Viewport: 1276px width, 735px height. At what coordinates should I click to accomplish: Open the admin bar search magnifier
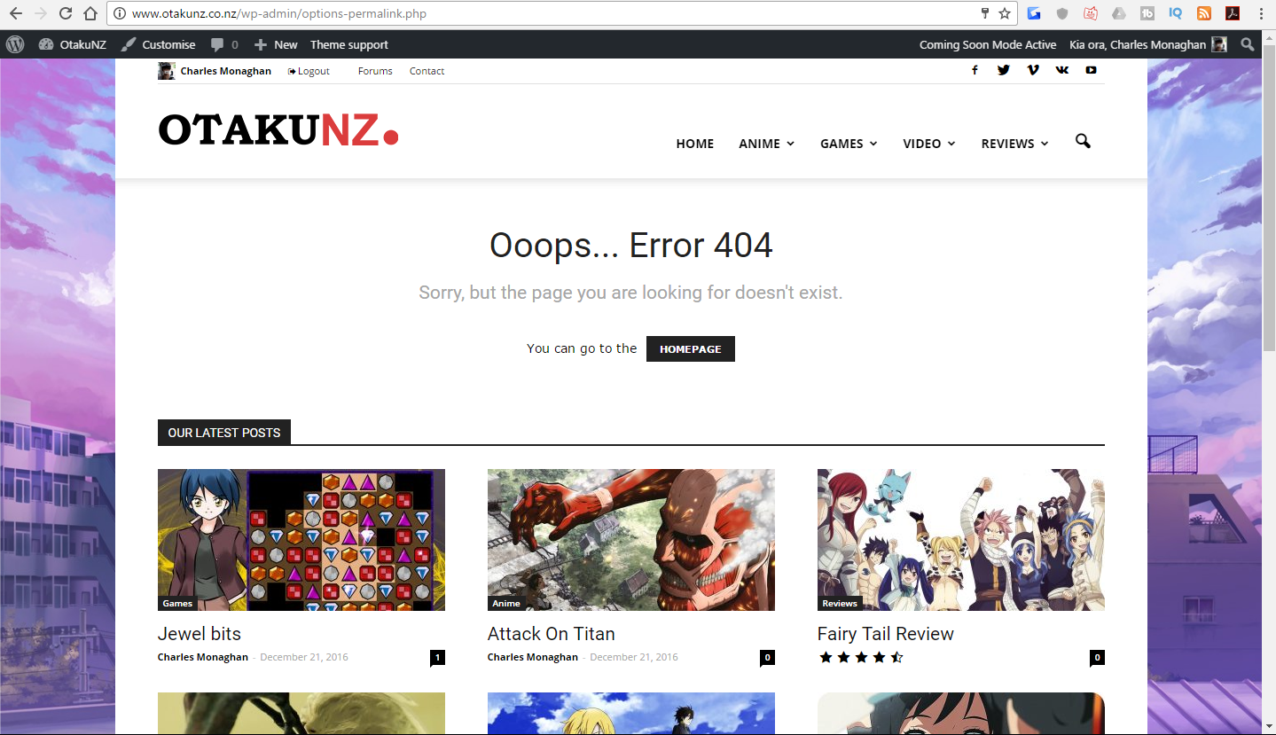[1247, 44]
